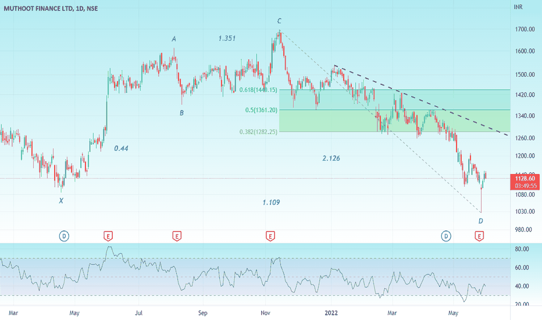Click pattern point label D
Image resolution: width=542 pixels, height=320 pixels.
point(480,221)
